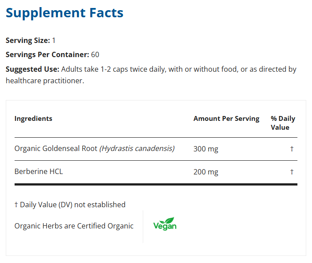Click the Suggested Use bold label
The image size is (312, 263).
pos(32,70)
